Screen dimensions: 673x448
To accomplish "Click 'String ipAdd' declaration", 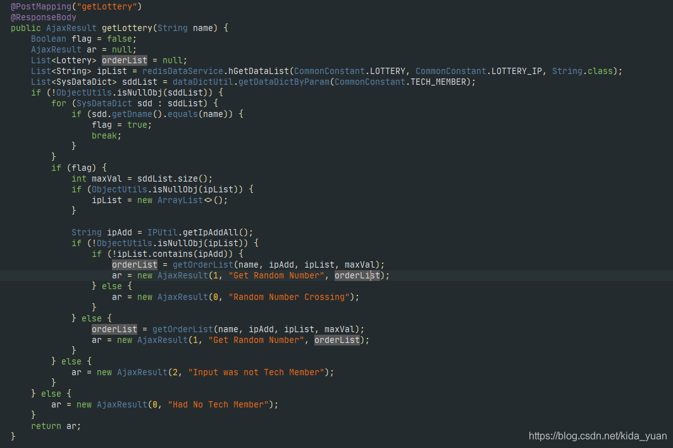I will 102,232.
